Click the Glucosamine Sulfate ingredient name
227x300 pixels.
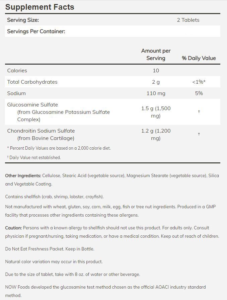[x=32, y=105]
